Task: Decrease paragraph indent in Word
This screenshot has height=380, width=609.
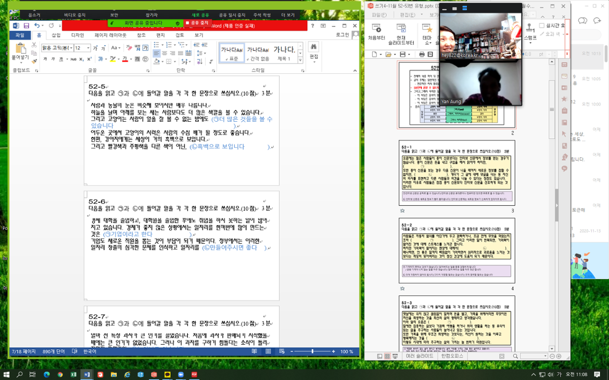Action: tap(196, 45)
